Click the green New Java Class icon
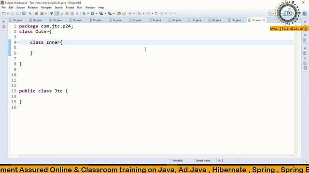 click(x=42, y=13)
